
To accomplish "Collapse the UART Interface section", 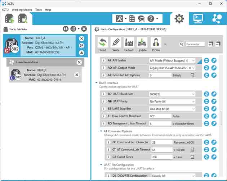I will [96, 83].
